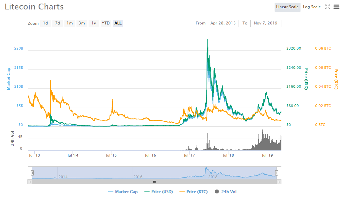The image size is (350, 198).
Task: Toggle Price (USD) series in legend
Action: point(159,192)
